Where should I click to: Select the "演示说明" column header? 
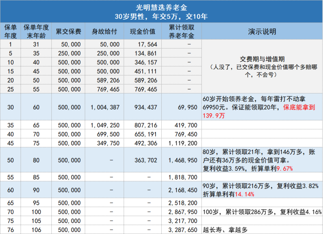262,31
